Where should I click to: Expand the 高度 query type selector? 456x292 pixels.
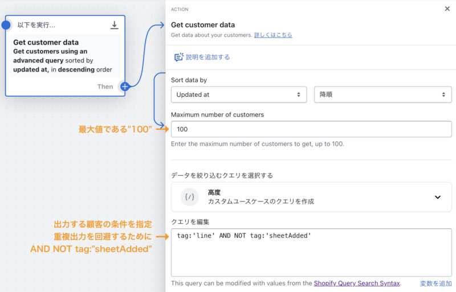[311, 197]
